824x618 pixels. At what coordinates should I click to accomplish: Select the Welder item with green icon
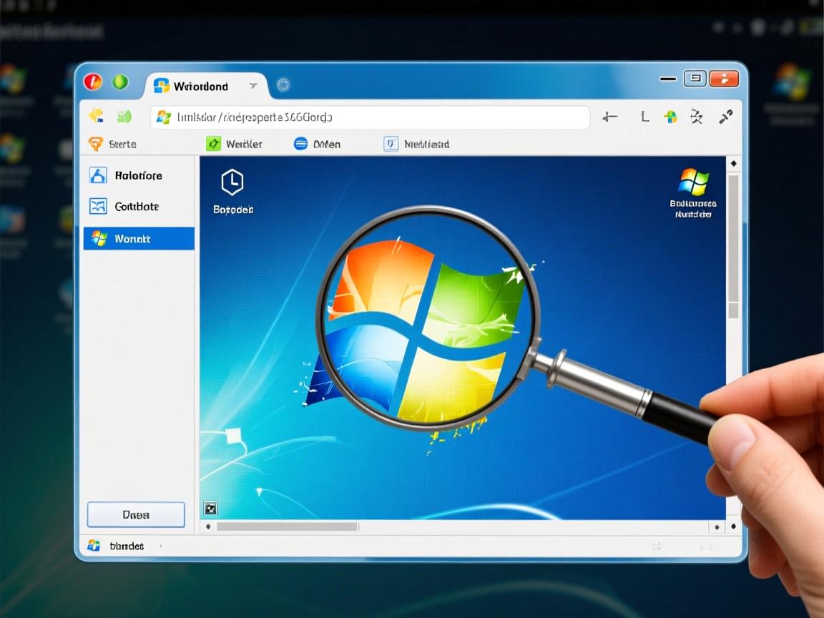[x=234, y=144]
